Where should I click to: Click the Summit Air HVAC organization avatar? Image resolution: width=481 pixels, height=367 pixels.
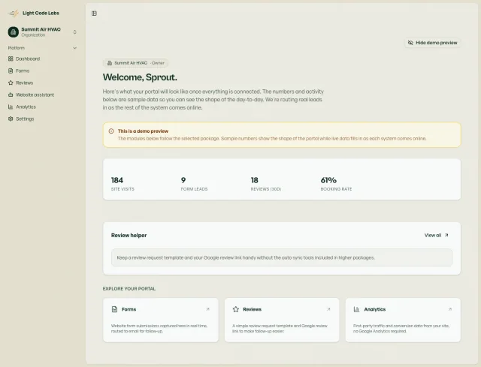point(14,32)
